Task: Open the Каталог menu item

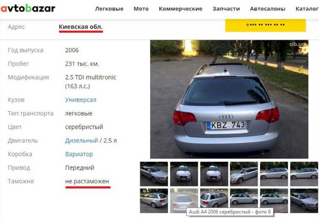Action: point(307,9)
